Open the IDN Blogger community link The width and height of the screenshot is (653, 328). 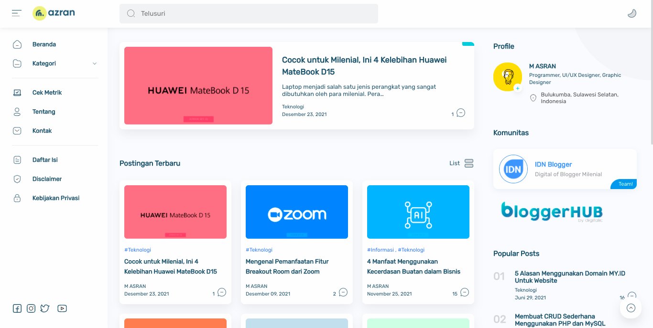(x=553, y=164)
